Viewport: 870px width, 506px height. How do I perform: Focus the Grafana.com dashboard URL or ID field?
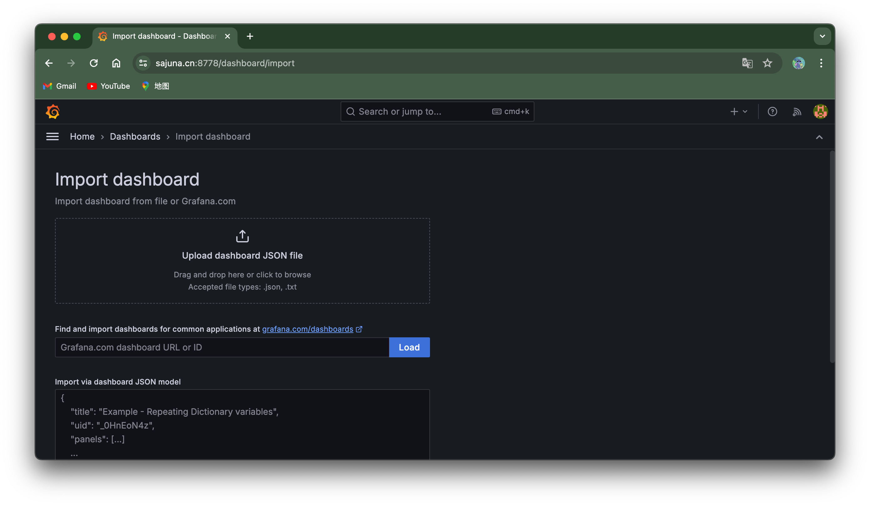pos(222,347)
